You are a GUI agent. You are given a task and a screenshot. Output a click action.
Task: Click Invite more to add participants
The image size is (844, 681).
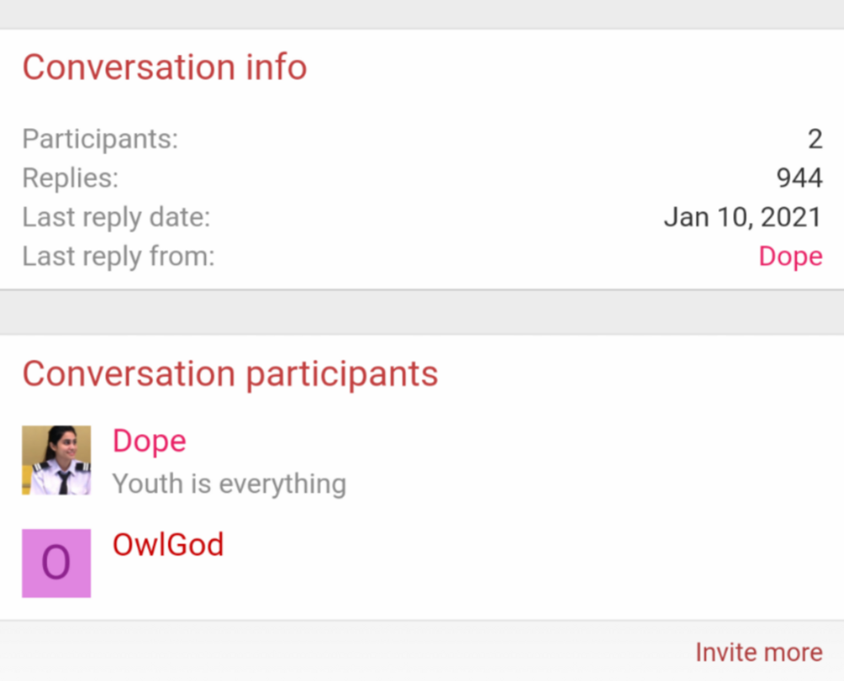(758, 651)
